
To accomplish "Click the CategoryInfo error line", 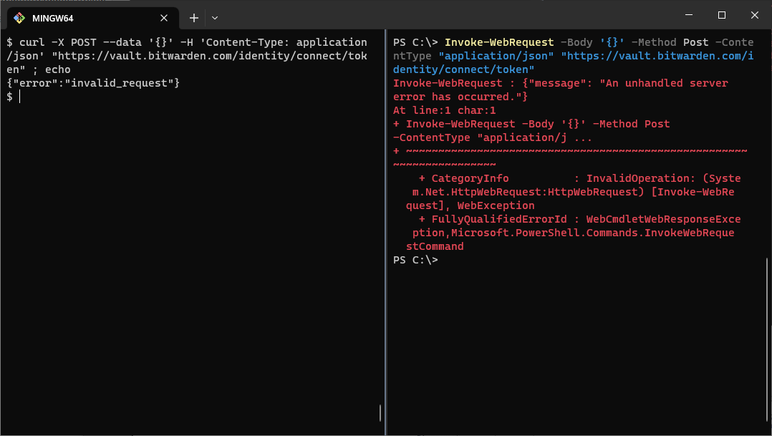I will (579, 178).
